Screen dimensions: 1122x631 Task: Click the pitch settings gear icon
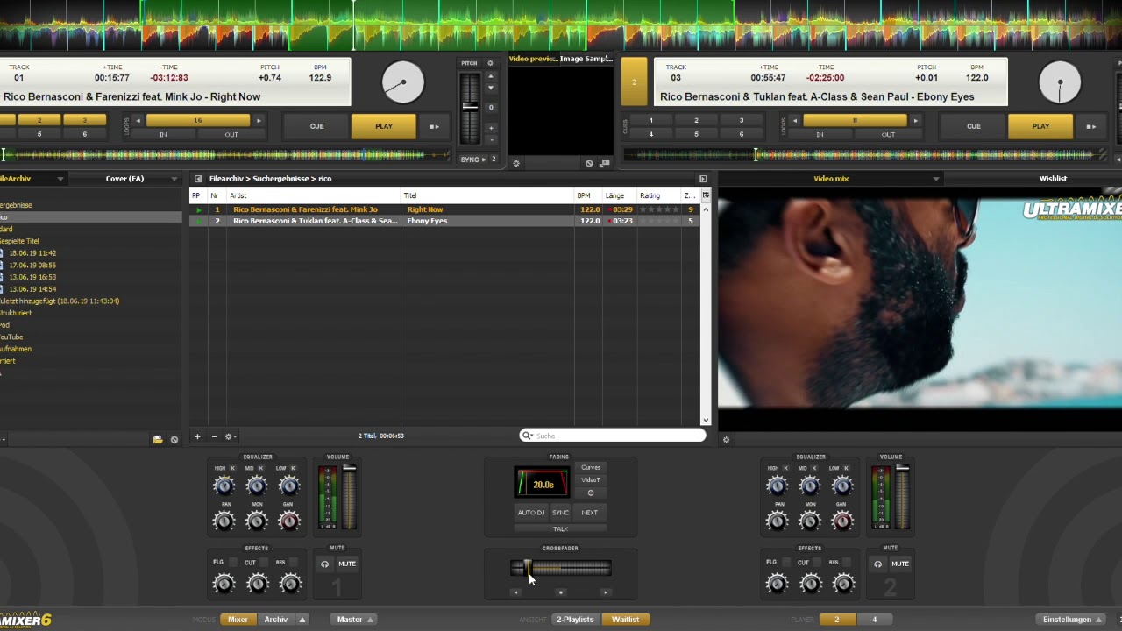click(490, 63)
